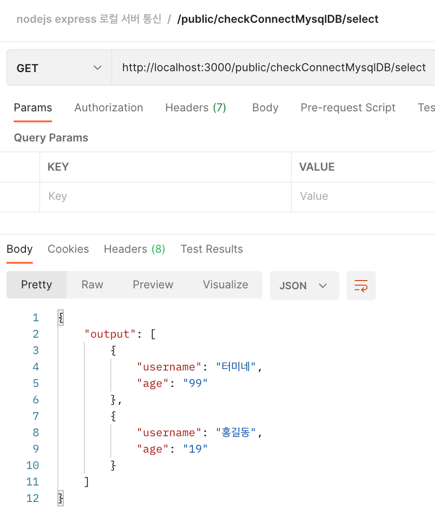
Task: Show the Test Results tab
Action: (x=212, y=249)
